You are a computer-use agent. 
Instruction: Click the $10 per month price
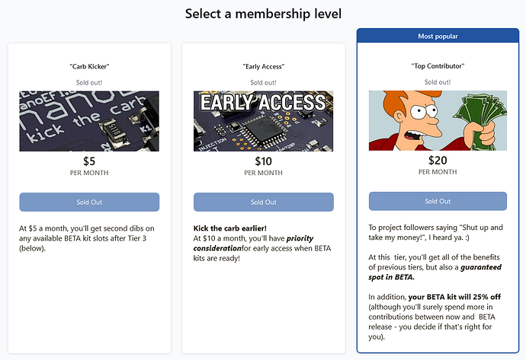pyautogui.click(x=263, y=166)
